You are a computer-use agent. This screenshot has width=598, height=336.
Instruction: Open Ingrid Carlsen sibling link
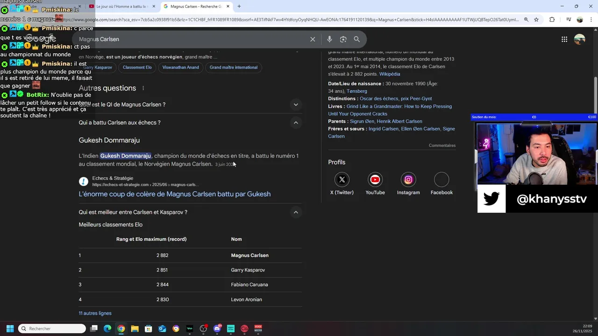point(384,129)
